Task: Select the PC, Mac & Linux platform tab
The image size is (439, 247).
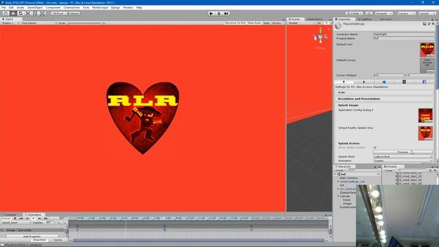Action: pos(344,82)
